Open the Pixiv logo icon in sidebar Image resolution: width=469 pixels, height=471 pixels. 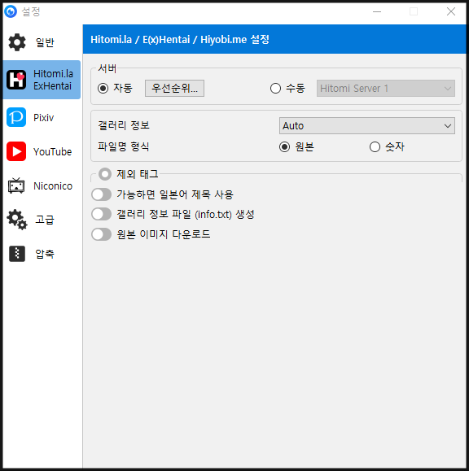pos(16,117)
